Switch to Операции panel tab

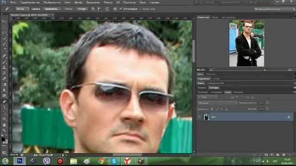pos(216,92)
